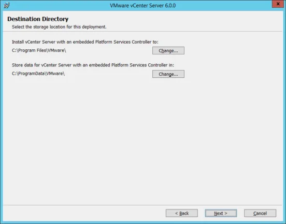Click the 'Install vCenter Server with an embedded' label
Screen dimensions: 286x224
click(85, 42)
